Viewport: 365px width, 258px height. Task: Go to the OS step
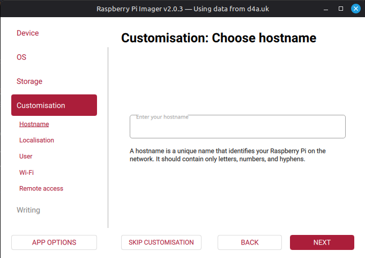[21, 57]
